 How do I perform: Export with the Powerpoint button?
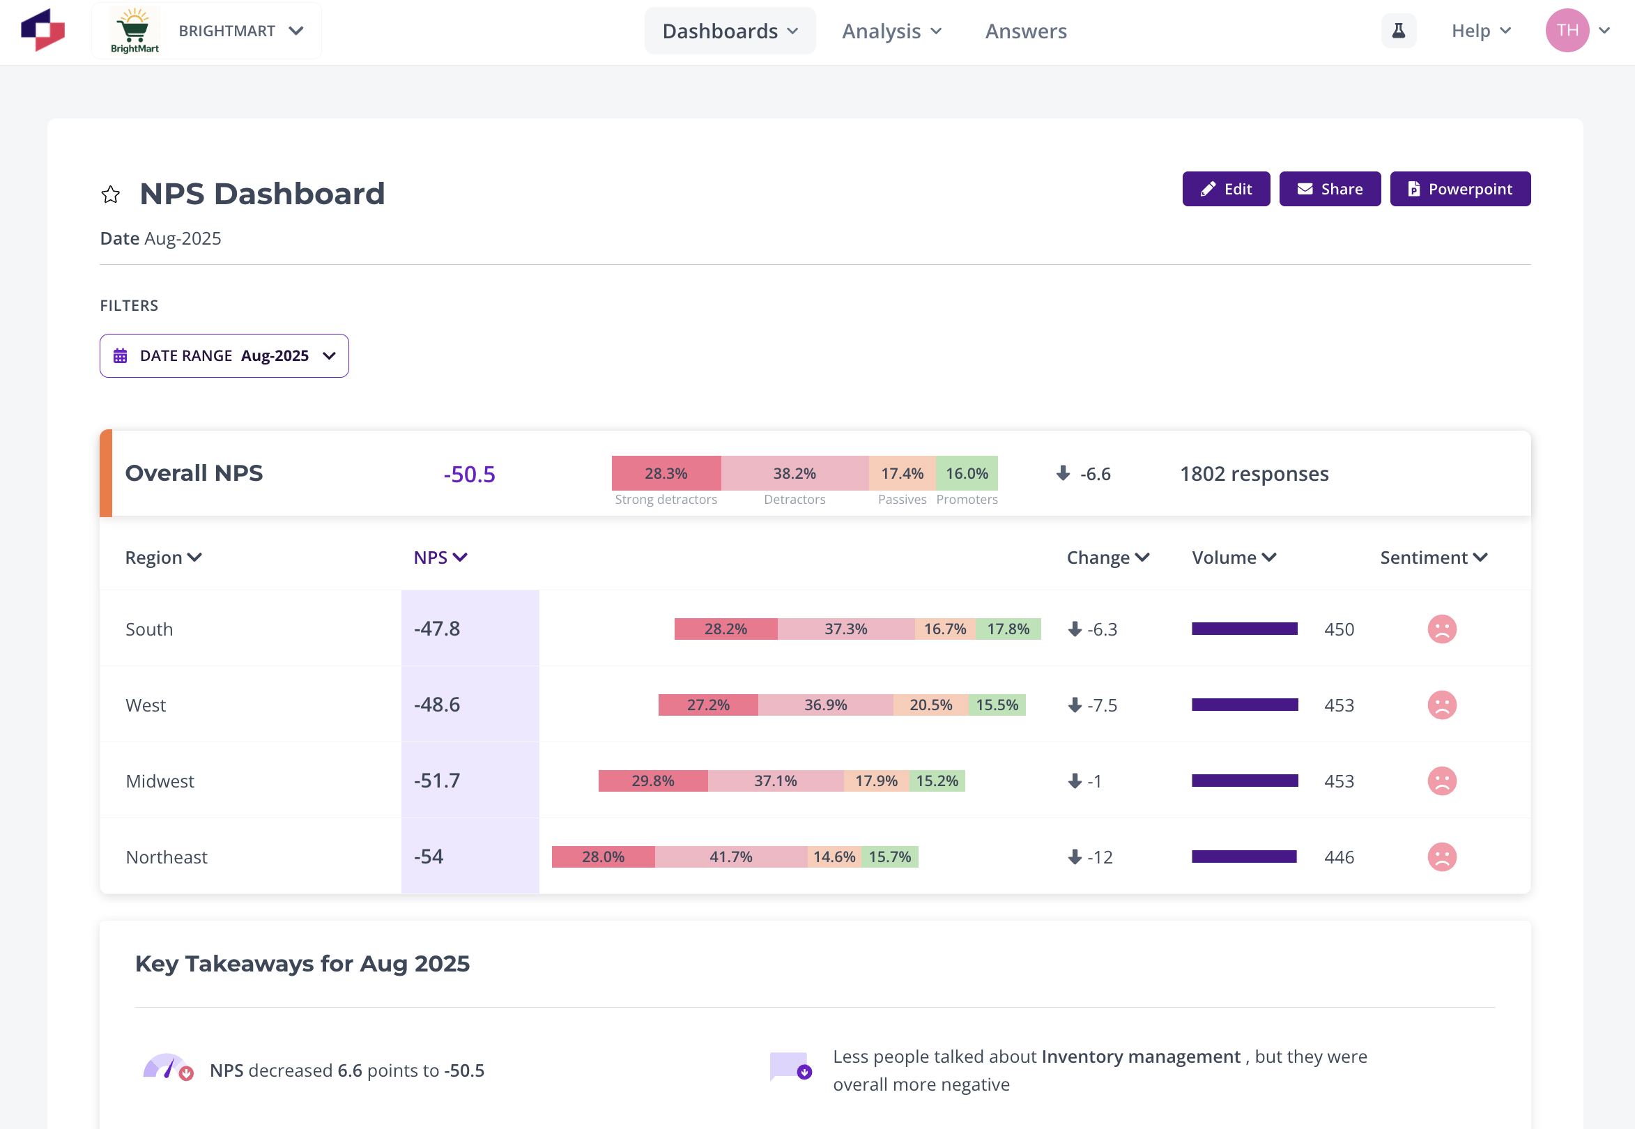[x=1459, y=189]
